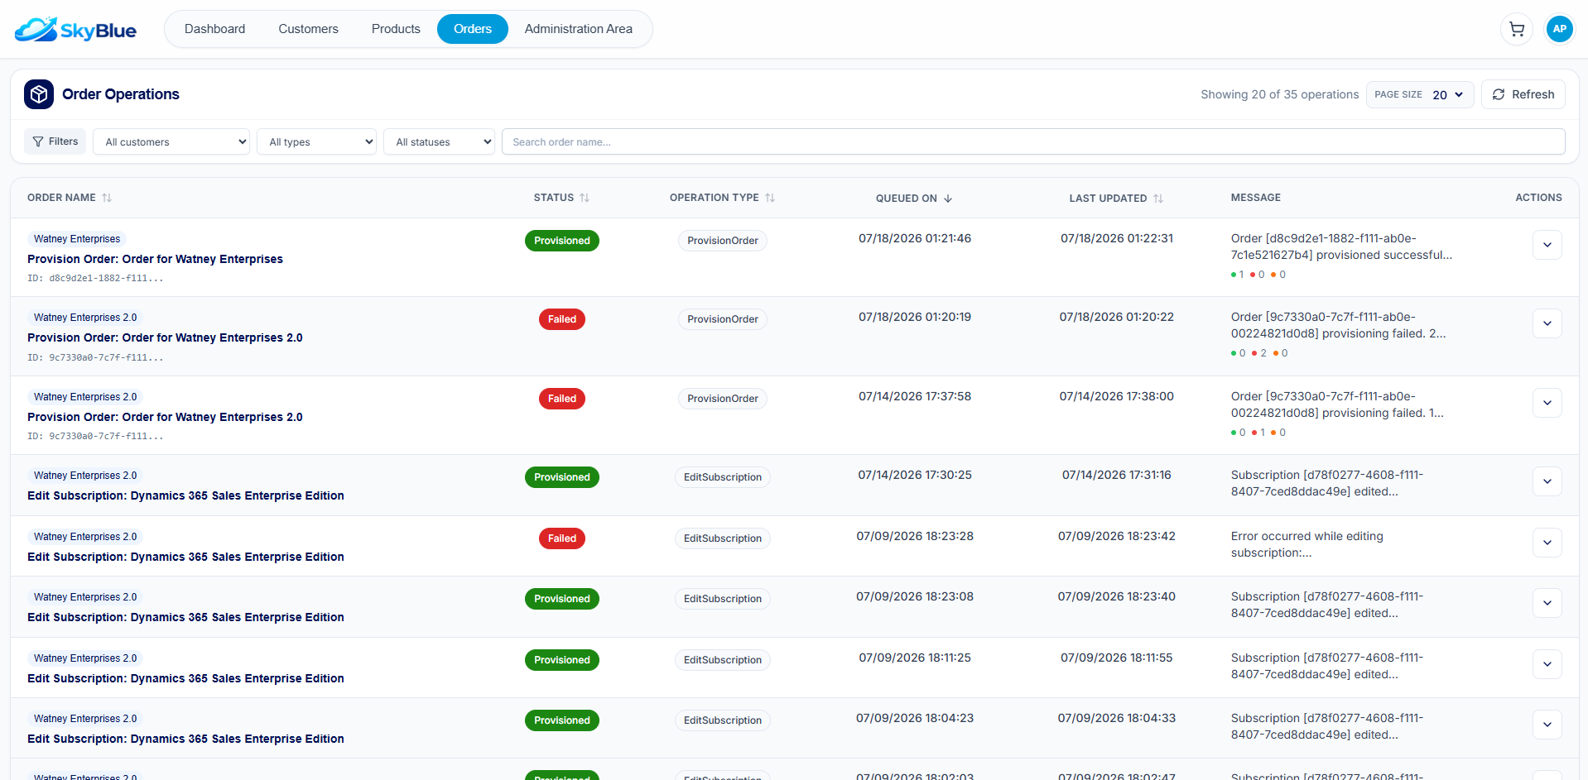
Task: Click the Search order name field
Action: click(x=1033, y=141)
